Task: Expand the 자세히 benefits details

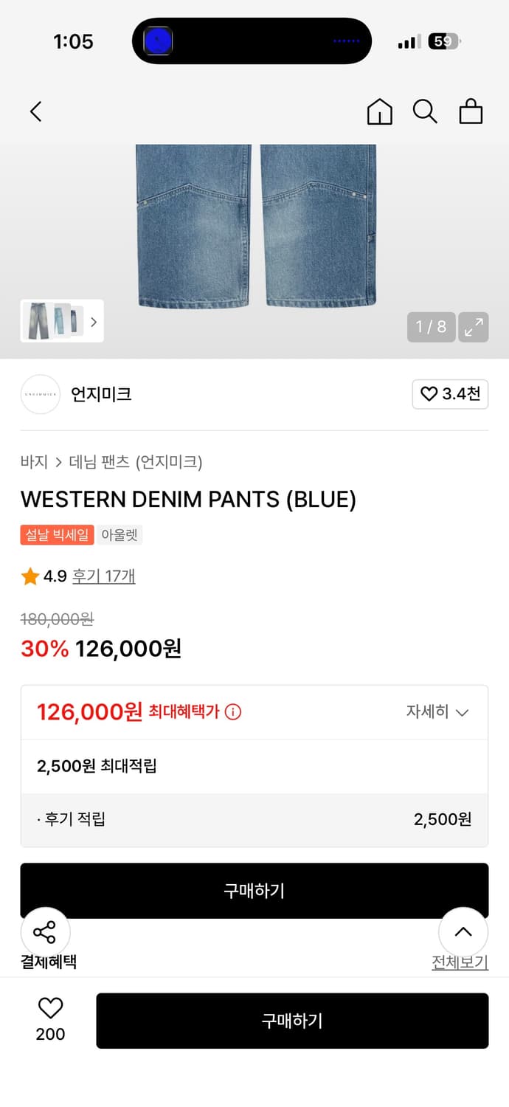Action: (438, 712)
